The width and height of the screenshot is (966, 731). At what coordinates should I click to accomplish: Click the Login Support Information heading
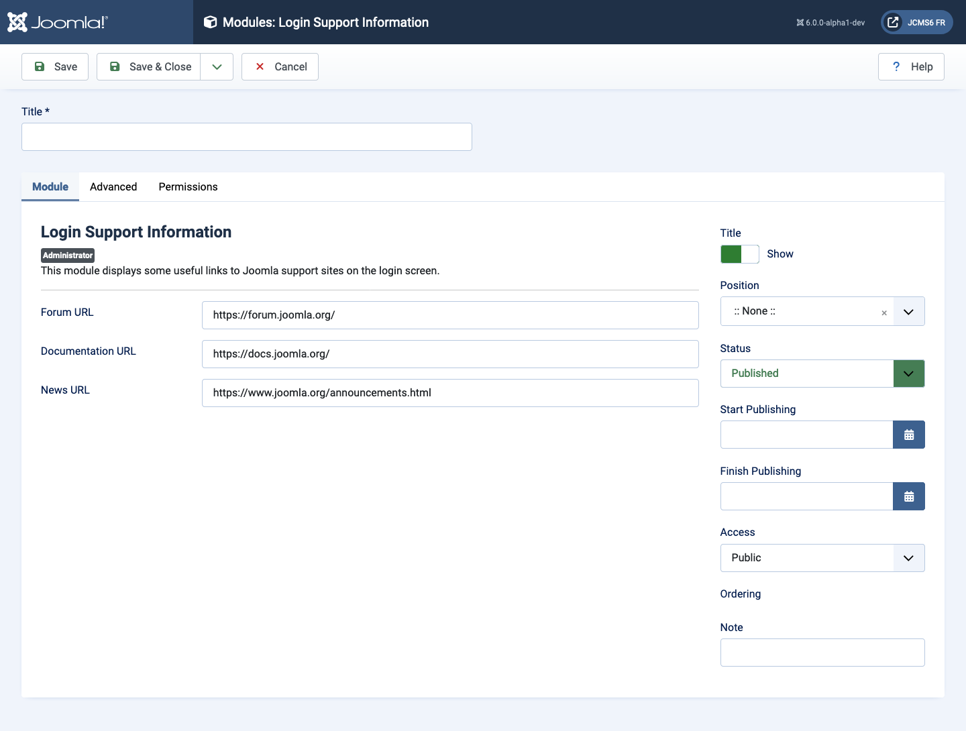click(136, 232)
